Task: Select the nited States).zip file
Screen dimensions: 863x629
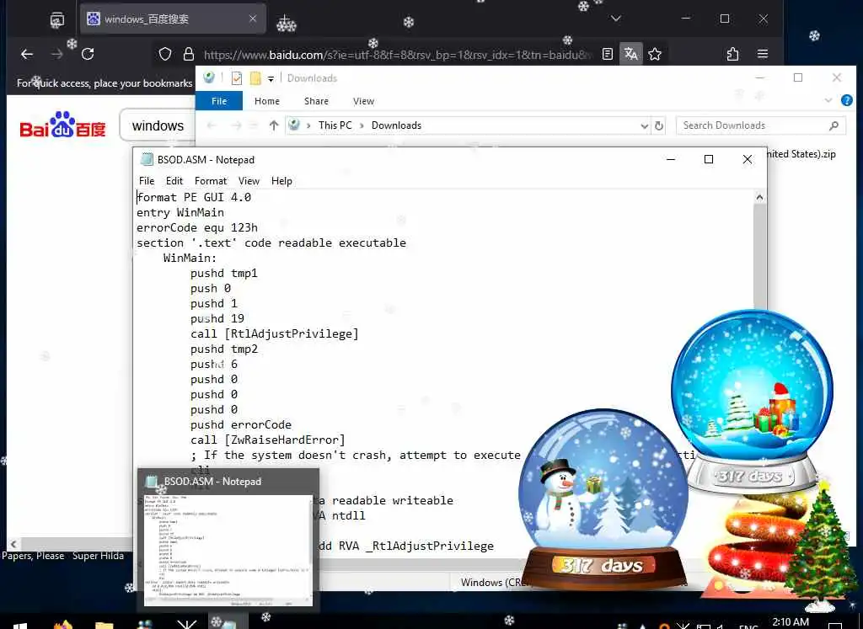Action: point(802,154)
